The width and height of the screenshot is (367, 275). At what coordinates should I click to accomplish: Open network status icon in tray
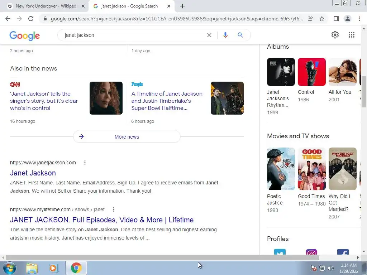tap(322, 268)
